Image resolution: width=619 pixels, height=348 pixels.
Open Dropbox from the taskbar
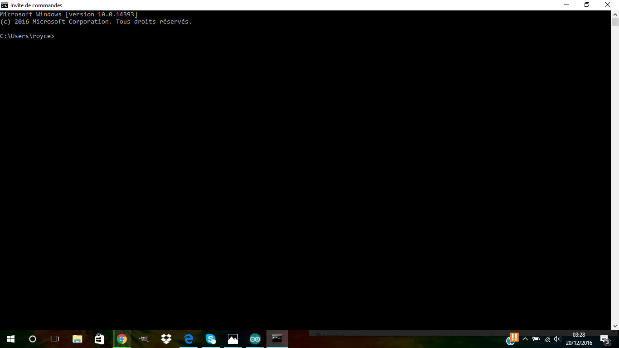click(x=166, y=339)
